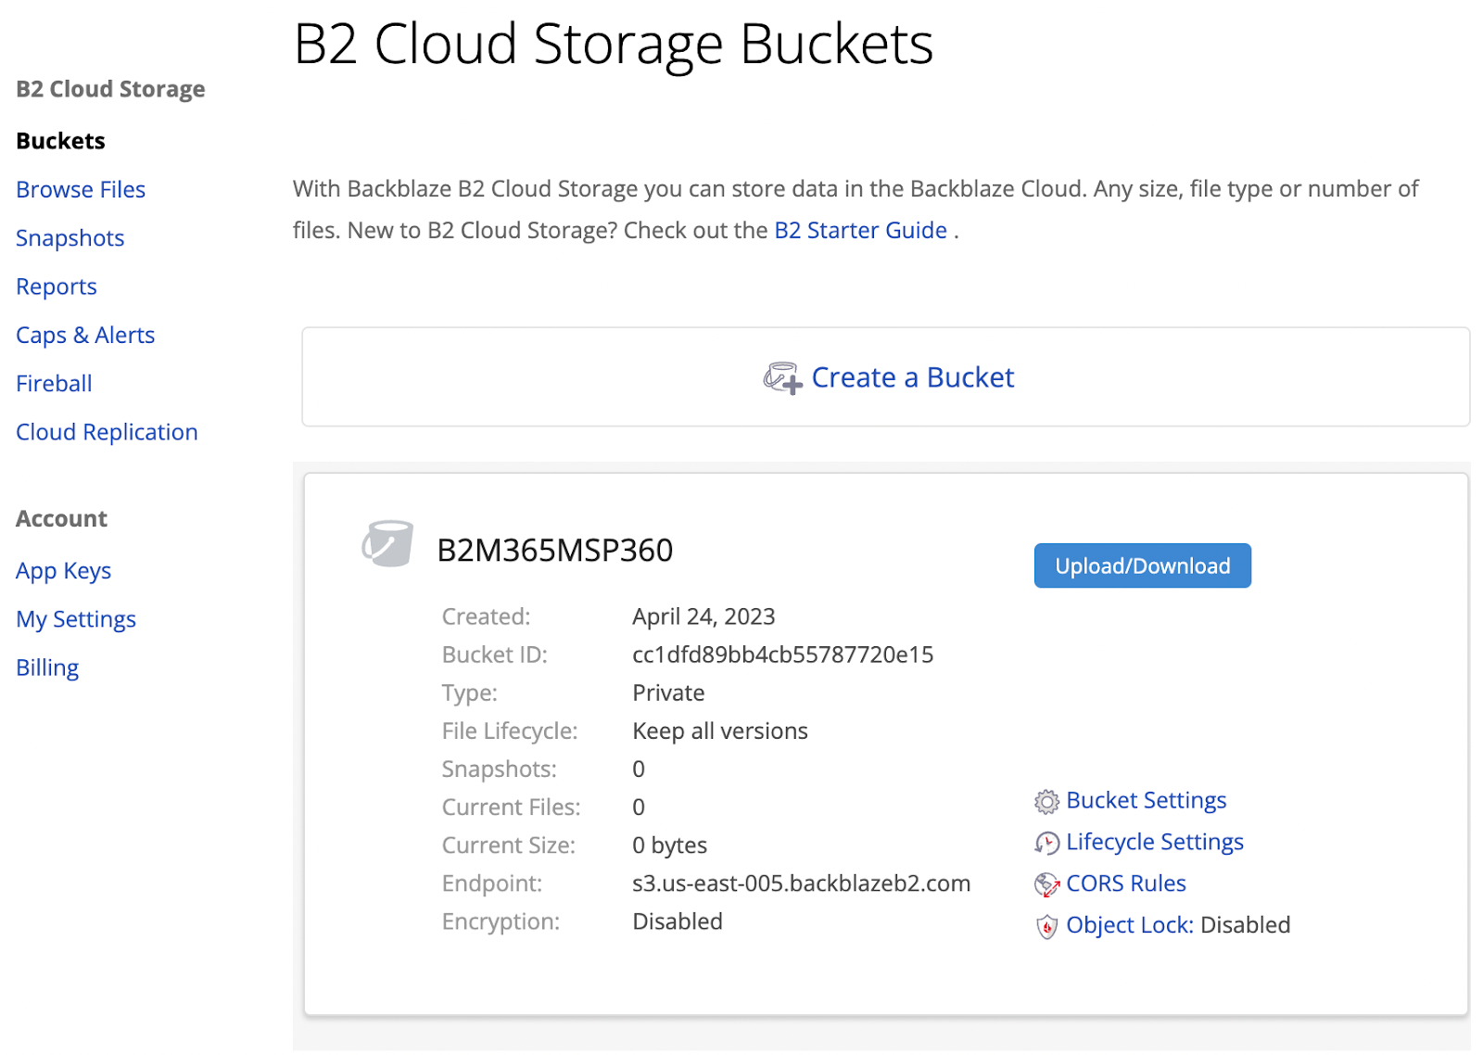
Task: Click the Encryption value Disabled
Action: pyautogui.click(x=678, y=922)
